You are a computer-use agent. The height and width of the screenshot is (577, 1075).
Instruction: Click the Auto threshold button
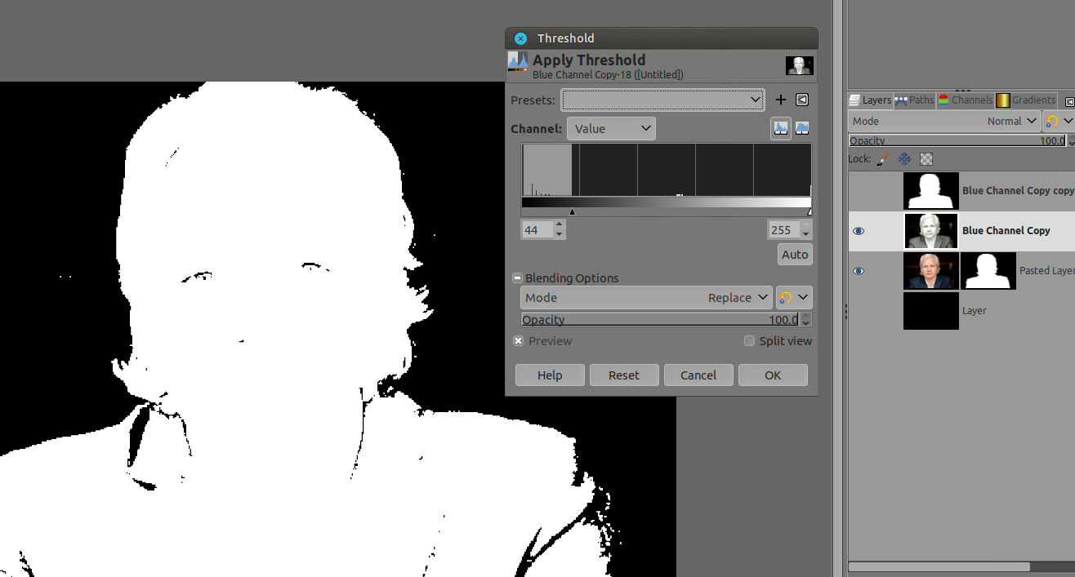[x=795, y=255]
